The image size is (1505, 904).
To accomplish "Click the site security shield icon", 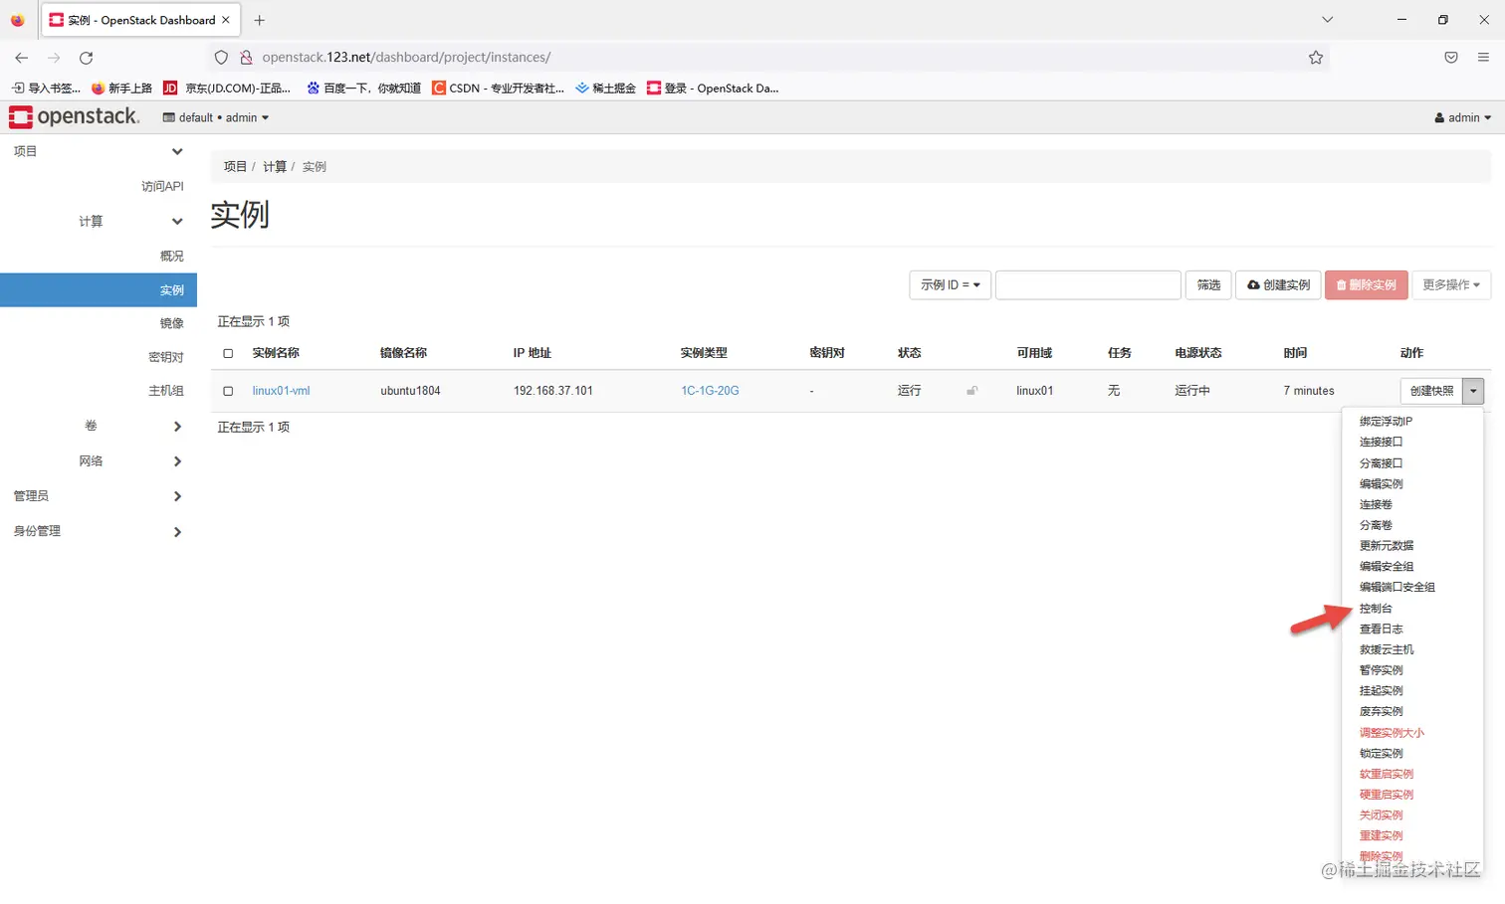I will click(222, 58).
